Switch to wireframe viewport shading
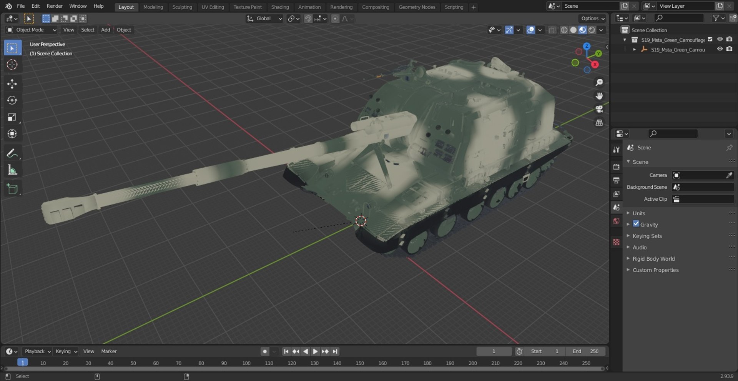Viewport: 738px width, 381px height. (564, 30)
